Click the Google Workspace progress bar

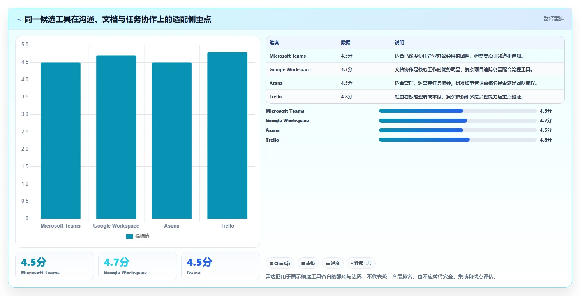[458, 121]
